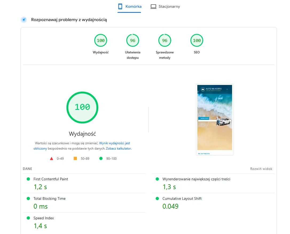Switch to the Komórka tab
Viewport: 290px width, 234px height.
tap(130, 6)
